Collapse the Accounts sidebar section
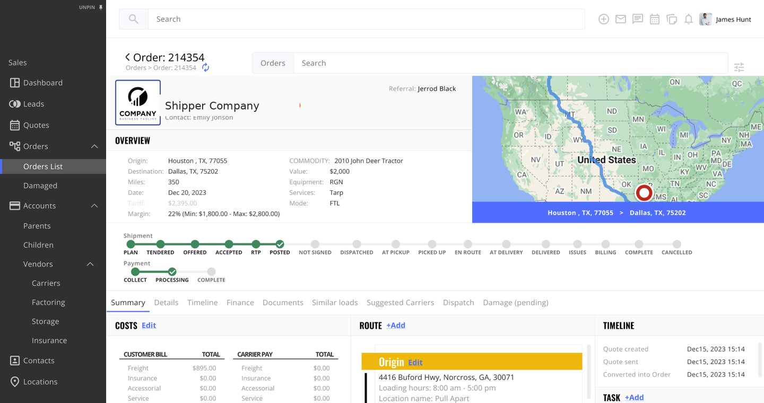The width and height of the screenshot is (764, 403). [94, 206]
